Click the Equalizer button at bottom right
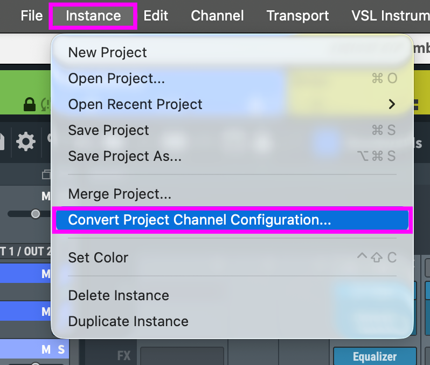The height and width of the screenshot is (365, 430). point(374,356)
